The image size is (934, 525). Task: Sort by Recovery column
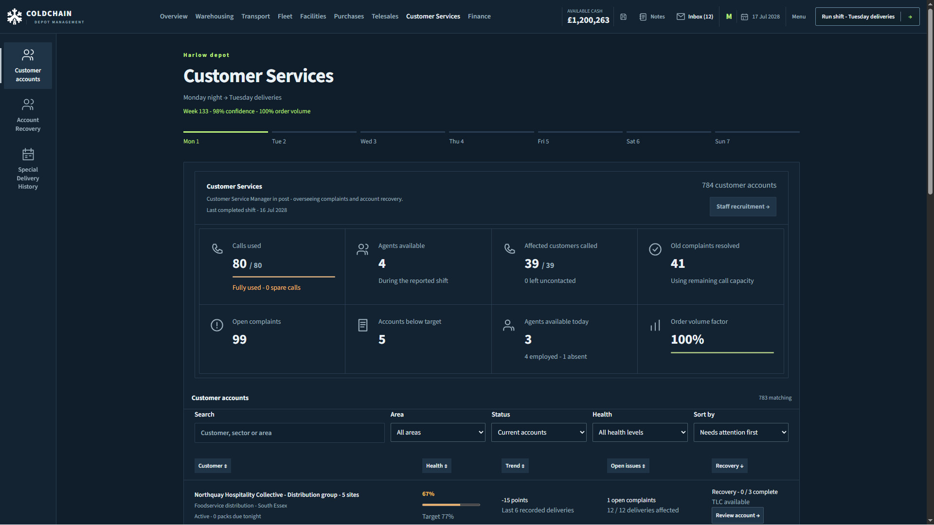pyautogui.click(x=730, y=466)
